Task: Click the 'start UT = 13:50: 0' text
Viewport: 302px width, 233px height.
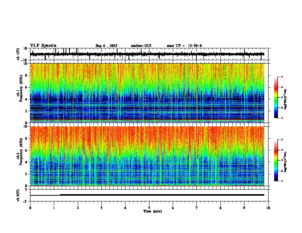Action: pos(184,46)
